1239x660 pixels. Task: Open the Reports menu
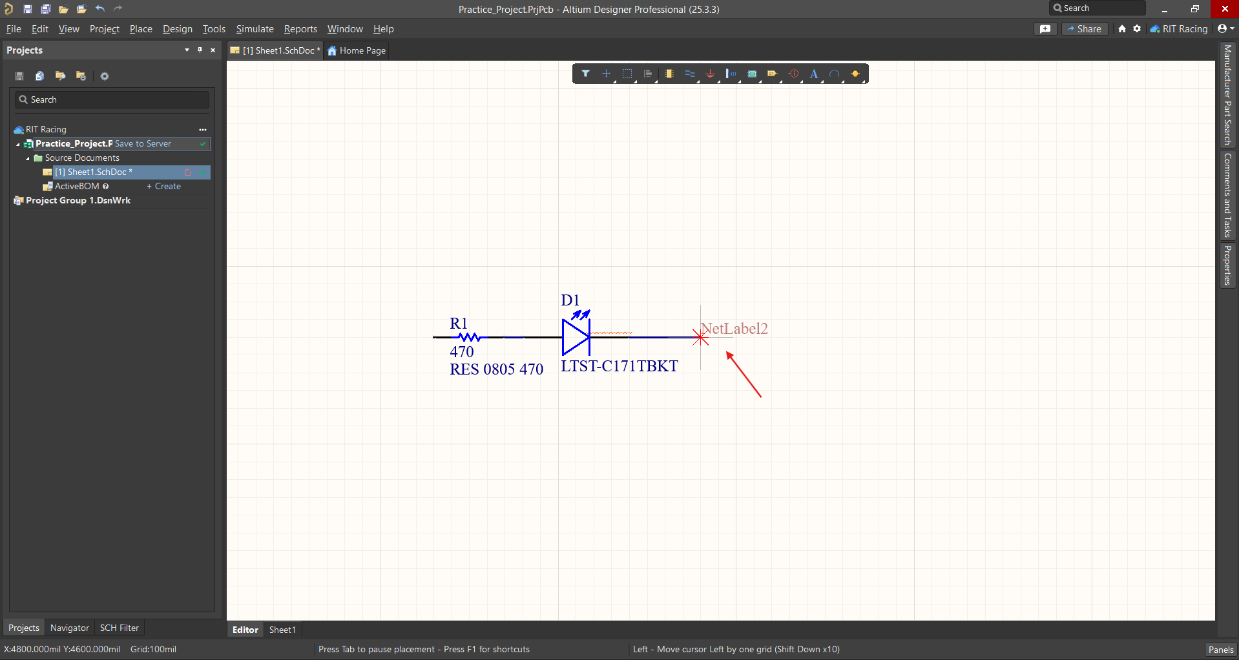(300, 29)
